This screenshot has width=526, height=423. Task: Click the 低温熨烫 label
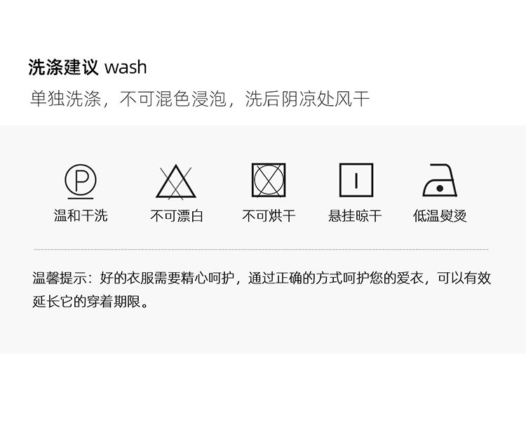pos(440,215)
